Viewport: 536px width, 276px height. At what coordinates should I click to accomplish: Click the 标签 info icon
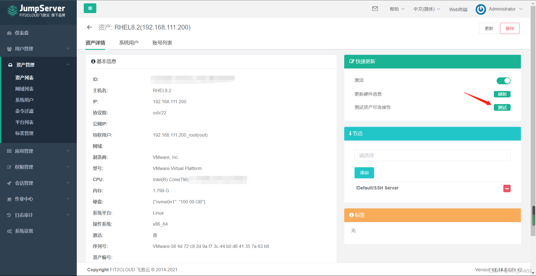click(x=351, y=215)
